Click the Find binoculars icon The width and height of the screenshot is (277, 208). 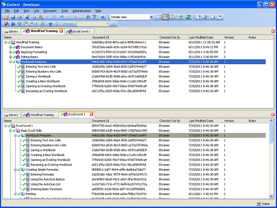(x=88, y=17)
